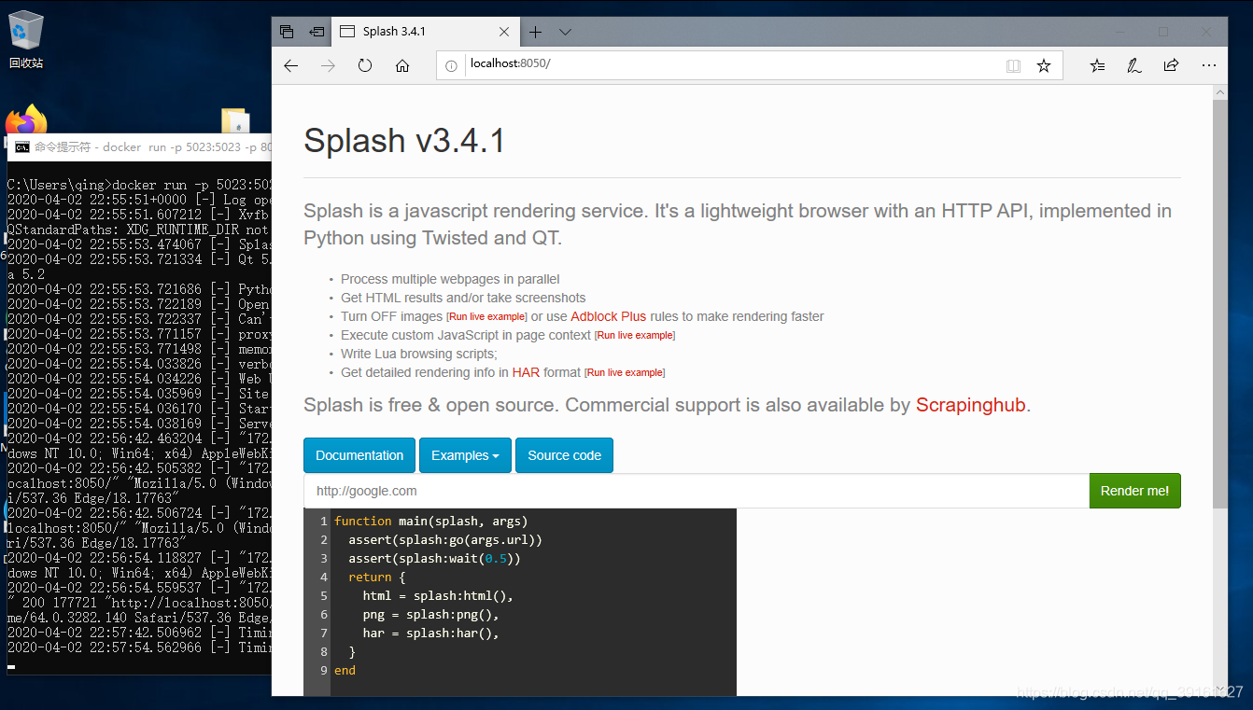Click the Command Prompt docker run title

coord(153,146)
